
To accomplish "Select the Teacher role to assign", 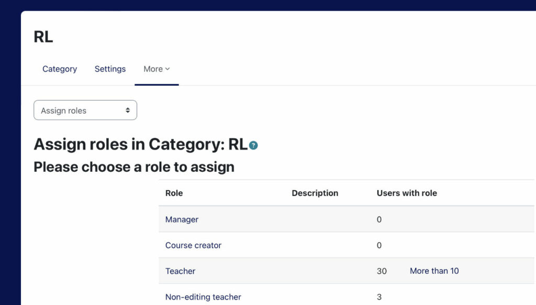I will tap(180, 271).
